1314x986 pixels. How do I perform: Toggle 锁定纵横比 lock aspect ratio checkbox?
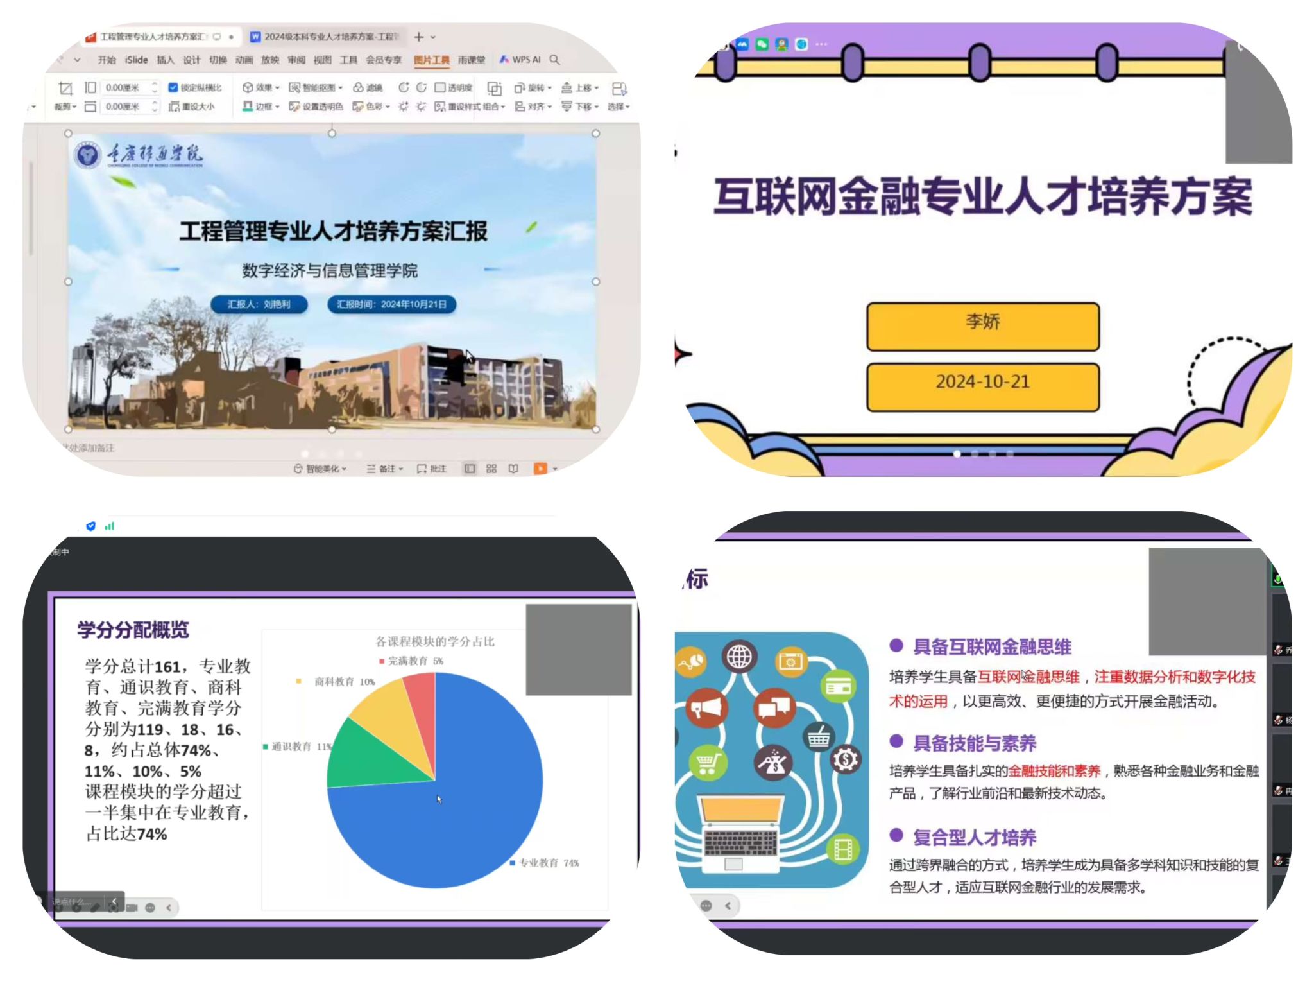173,87
